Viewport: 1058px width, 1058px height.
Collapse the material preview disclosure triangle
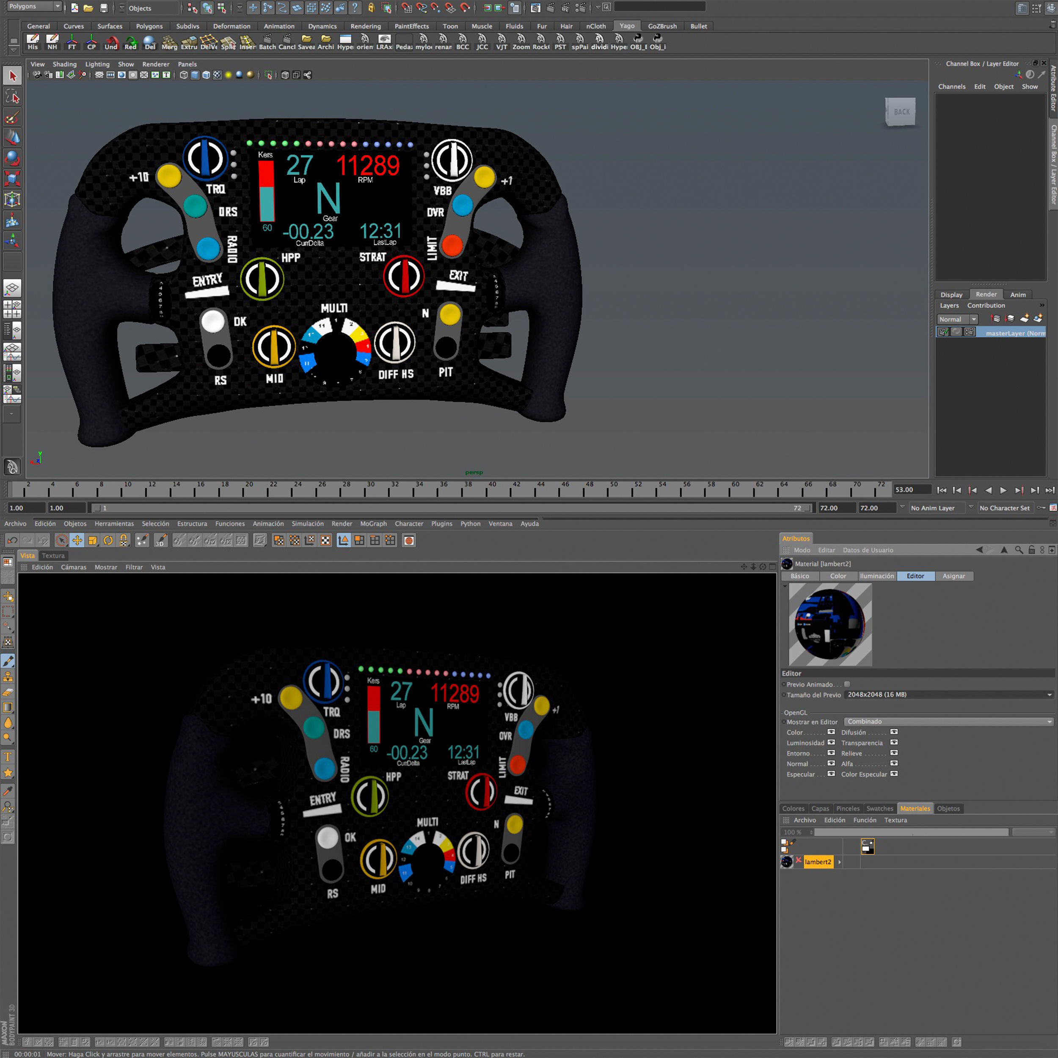[785, 586]
